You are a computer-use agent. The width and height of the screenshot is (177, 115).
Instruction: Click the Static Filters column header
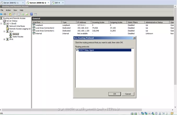click(135, 22)
